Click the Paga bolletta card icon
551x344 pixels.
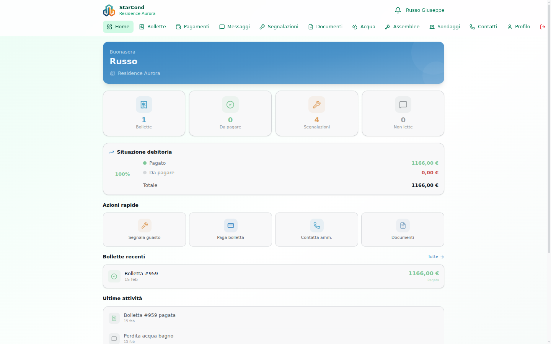231,226
